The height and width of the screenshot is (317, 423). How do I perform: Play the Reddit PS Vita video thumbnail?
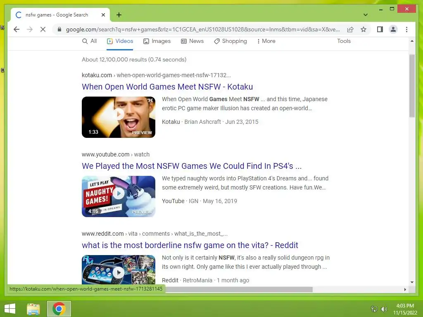click(x=119, y=270)
